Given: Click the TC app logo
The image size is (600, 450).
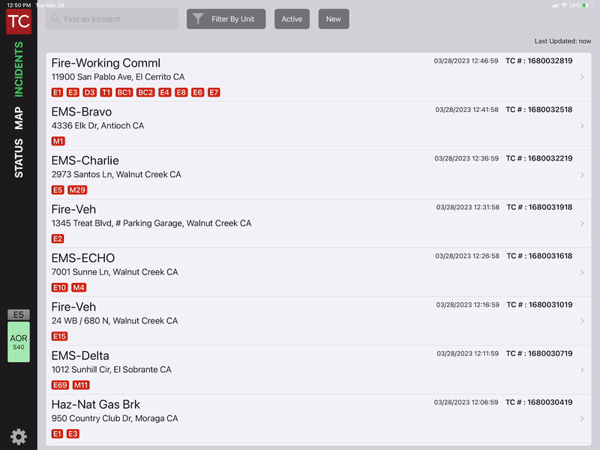Looking at the screenshot, I should point(19,21).
